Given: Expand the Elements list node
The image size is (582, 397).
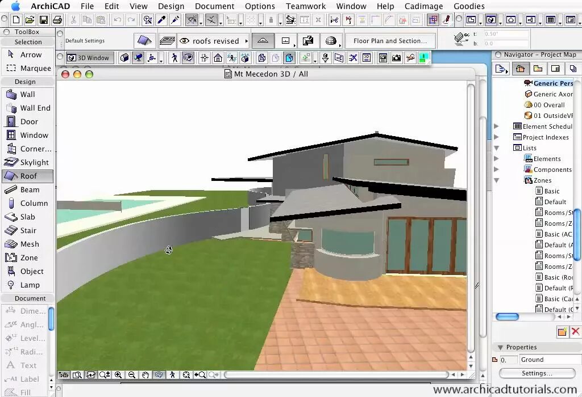Looking at the screenshot, I should click(x=496, y=158).
